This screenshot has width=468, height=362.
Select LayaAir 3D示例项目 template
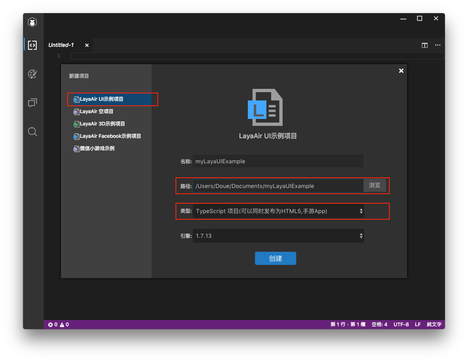point(102,124)
